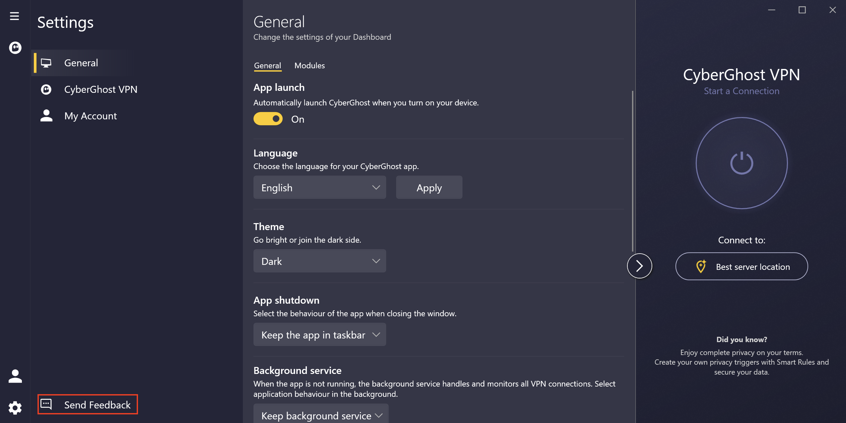
Task: Close the CyberGhost window
Action: coord(832,10)
